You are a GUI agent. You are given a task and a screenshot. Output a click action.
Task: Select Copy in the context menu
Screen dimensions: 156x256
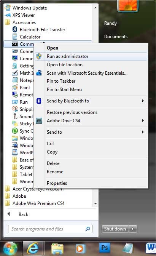(91, 152)
